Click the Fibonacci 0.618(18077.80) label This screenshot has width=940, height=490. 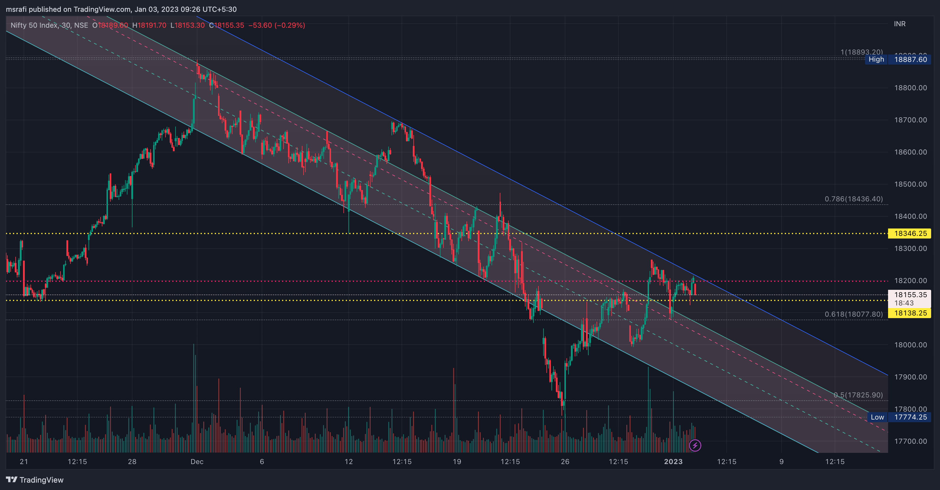(854, 314)
